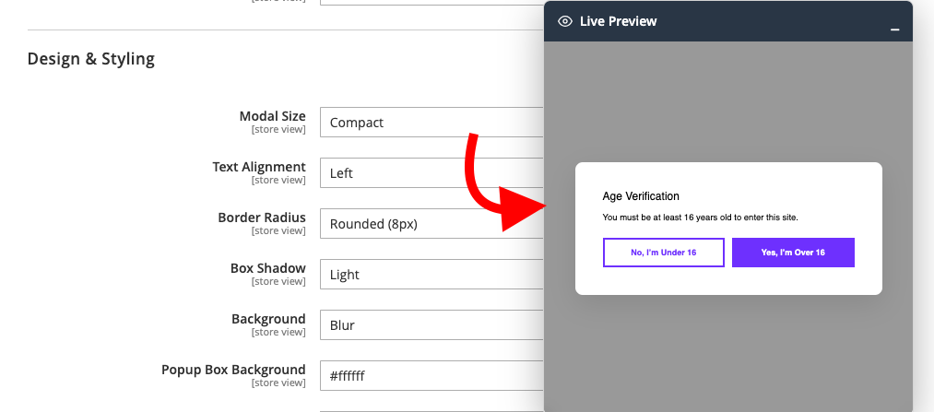The height and width of the screenshot is (412, 934).
Task: Click the Design & Styling section heading
Action: point(91,59)
